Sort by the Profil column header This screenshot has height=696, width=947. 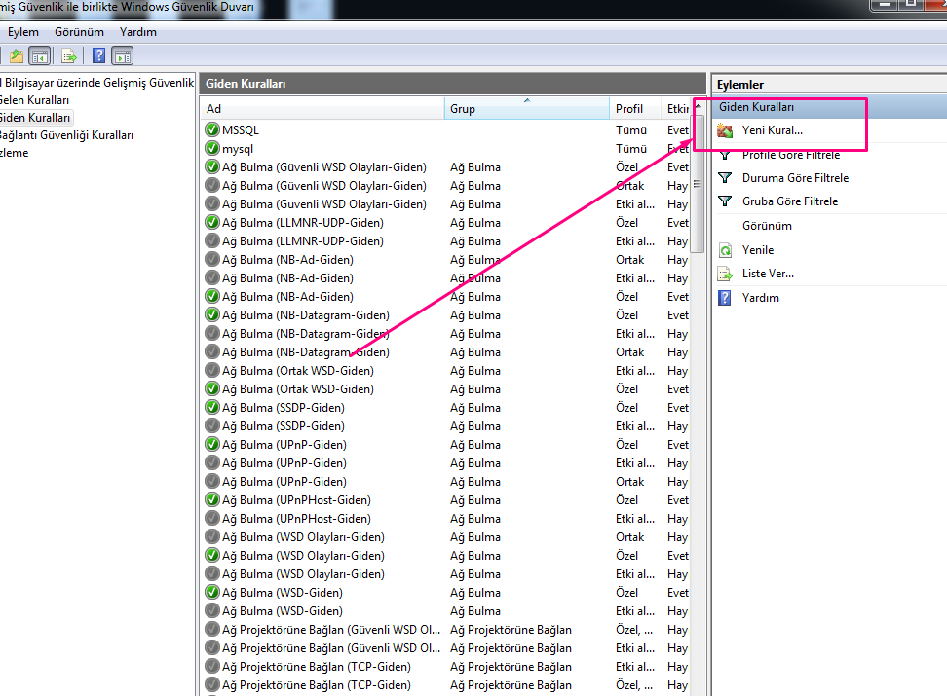tap(635, 109)
